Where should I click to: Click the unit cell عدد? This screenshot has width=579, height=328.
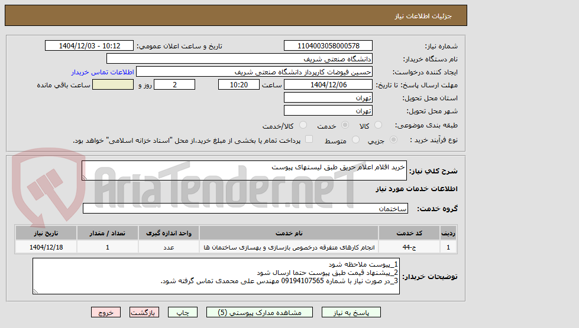click(169, 247)
